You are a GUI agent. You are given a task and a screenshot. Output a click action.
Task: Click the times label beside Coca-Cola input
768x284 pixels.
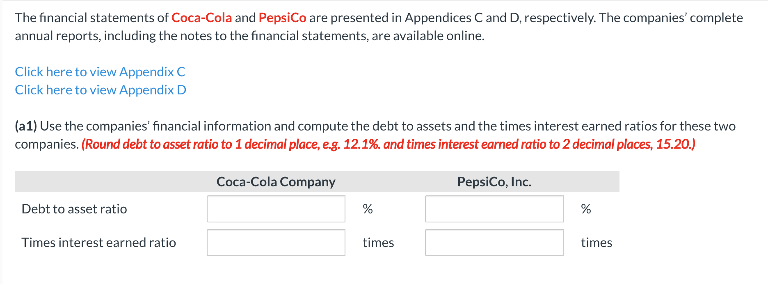pyautogui.click(x=378, y=243)
